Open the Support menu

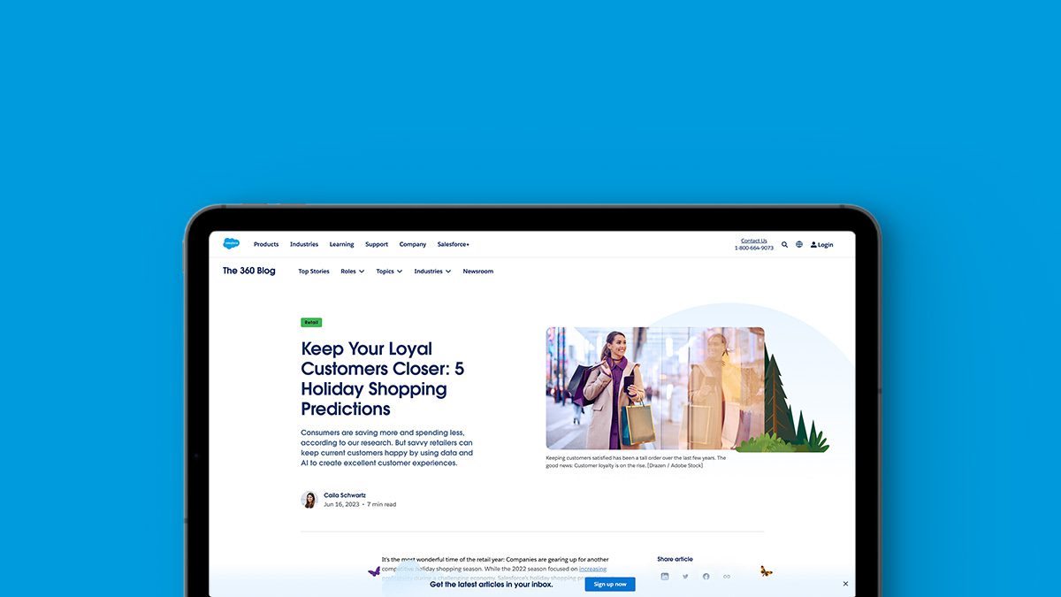coord(377,244)
